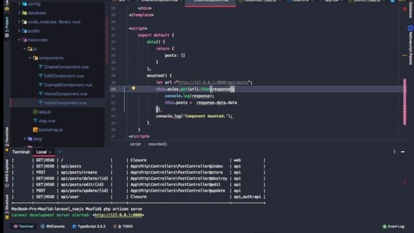The image size is (414, 233).
Task: Open the Favorites tool window sidebar tab
Action: pyautogui.click(x=7, y=140)
